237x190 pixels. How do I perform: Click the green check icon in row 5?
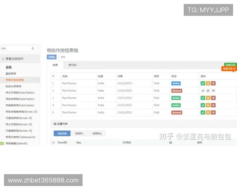pyautogui.click(x=203, y=112)
